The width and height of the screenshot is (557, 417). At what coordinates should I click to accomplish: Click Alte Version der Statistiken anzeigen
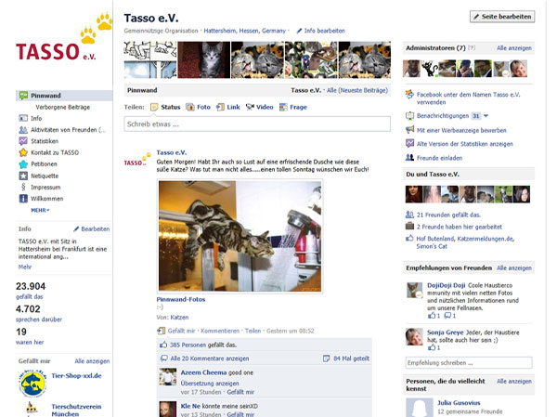(465, 144)
